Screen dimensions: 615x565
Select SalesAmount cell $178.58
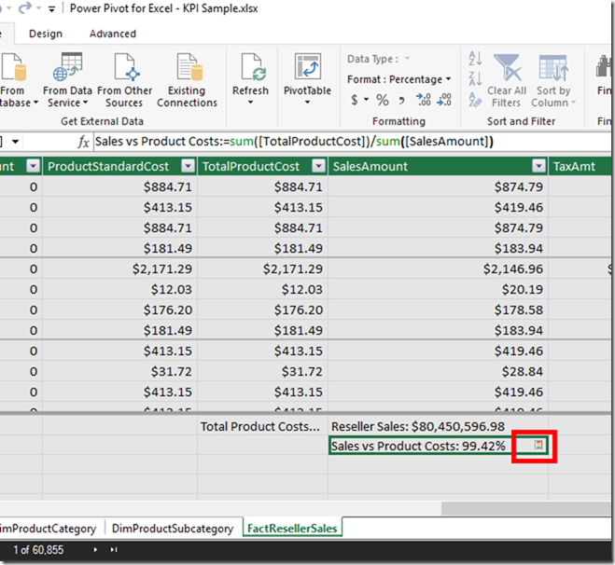click(438, 310)
